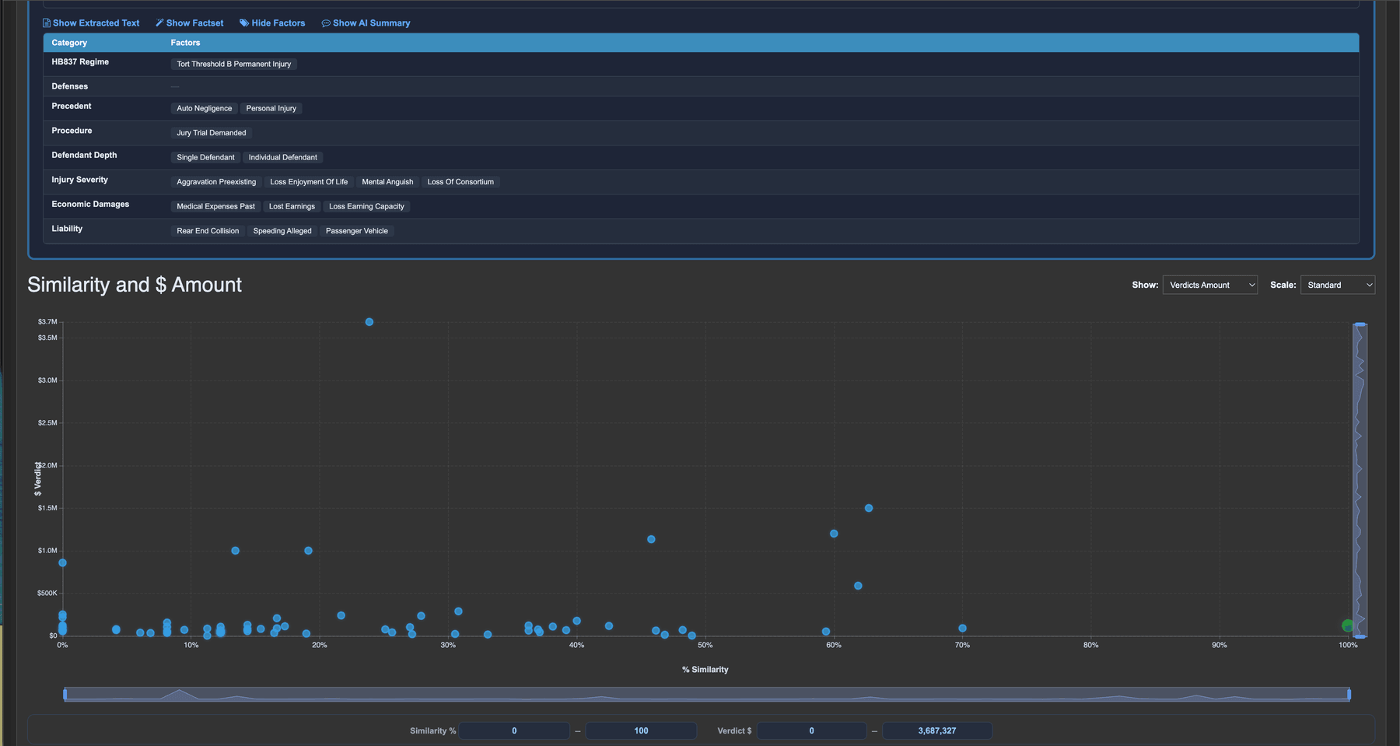The height and width of the screenshot is (746, 1400).
Task: Click the Defendant Depth category label
Action: [84, 156]
